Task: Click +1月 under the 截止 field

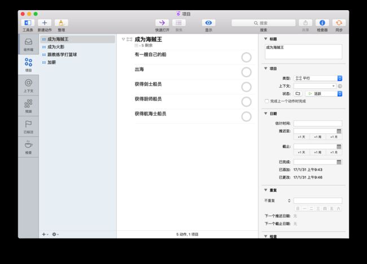Action: pos(334,152)
